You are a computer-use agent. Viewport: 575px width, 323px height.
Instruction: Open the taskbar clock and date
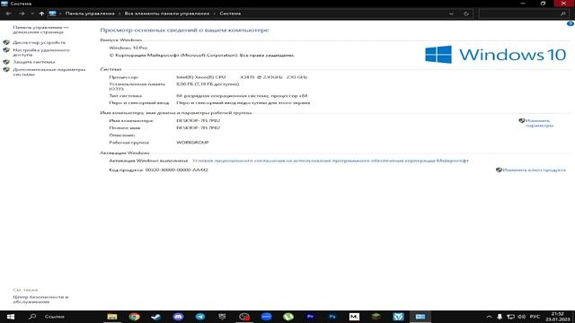(557, 317)
